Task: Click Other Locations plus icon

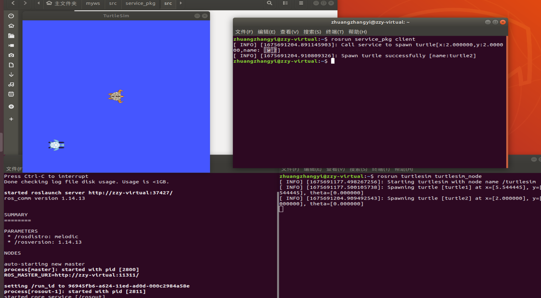Action: (x=11, y=119)
